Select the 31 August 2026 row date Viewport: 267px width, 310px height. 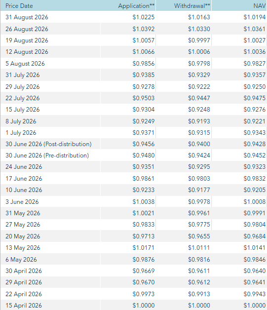click(x=27, y=17)
